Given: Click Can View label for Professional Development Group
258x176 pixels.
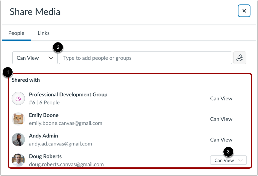Looking at the screenshot, I should coord(221,99).
